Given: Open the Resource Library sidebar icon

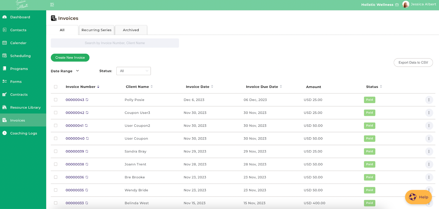Looking at the screenshot, I should (5, 107).
